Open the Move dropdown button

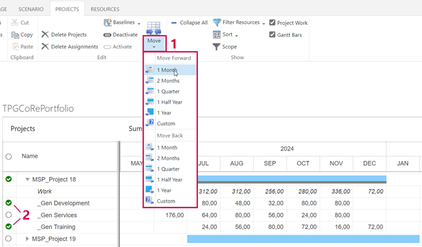[154, 43]
